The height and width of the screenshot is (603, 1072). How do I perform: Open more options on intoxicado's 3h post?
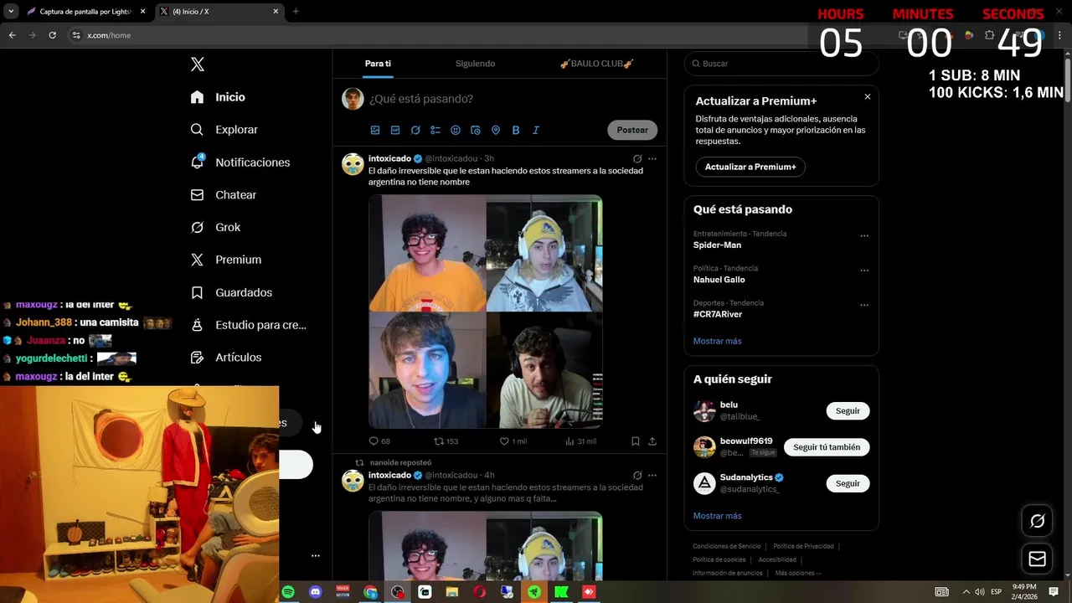pos(652,158)
